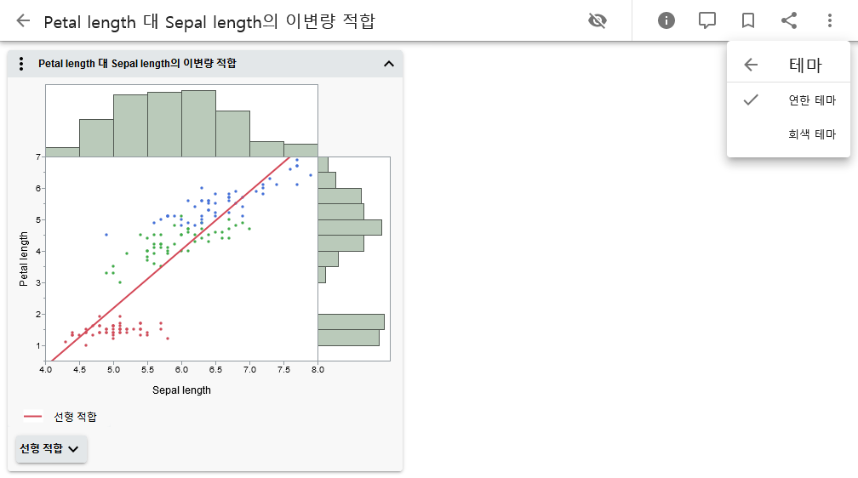The width and height of the screenshot is (858, 478).
Task: Click the Sepal length axis label
Action: 181,390
